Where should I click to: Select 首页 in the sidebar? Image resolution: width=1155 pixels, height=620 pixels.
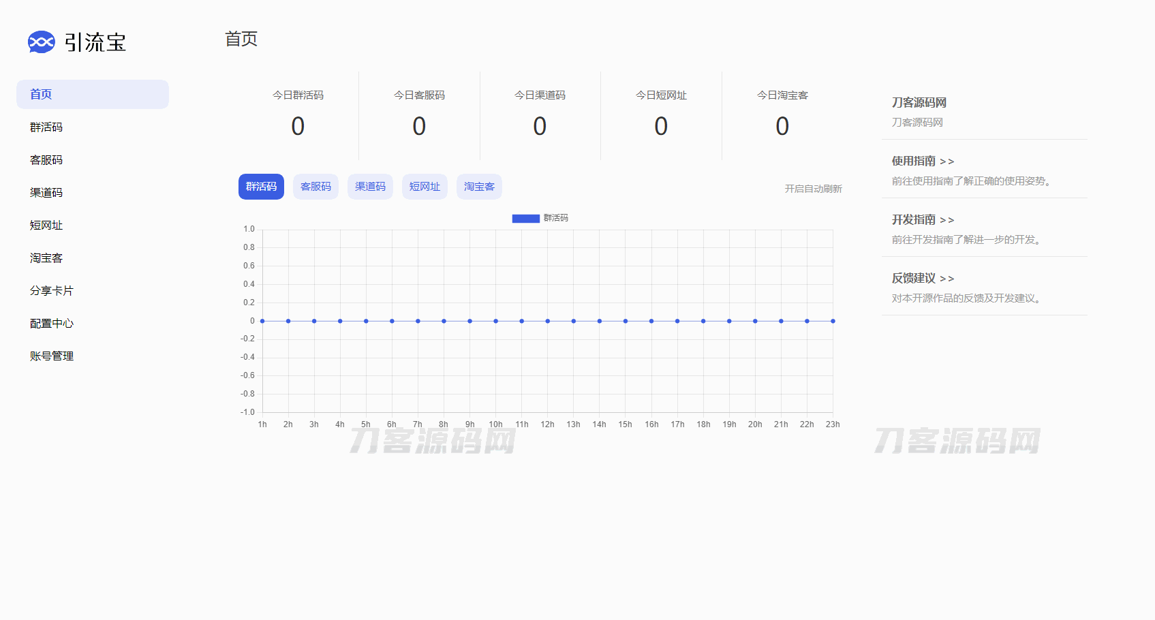tap(41, 95)
